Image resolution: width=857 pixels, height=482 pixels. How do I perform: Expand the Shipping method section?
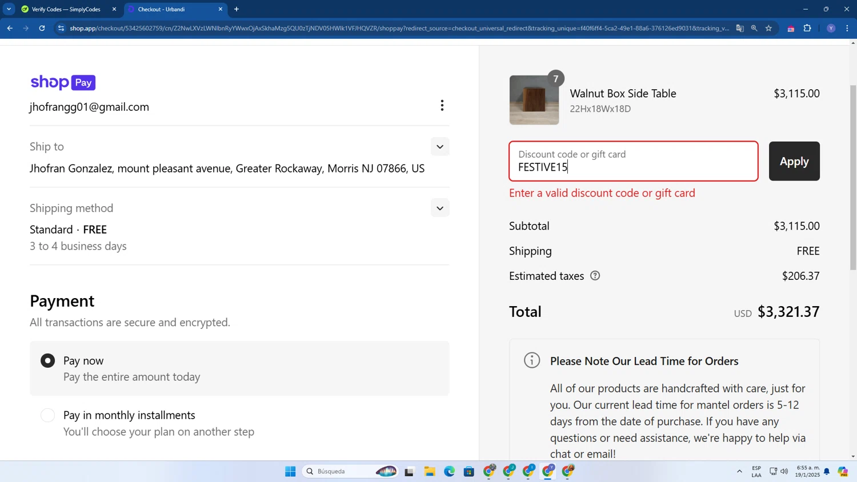[440, 208]
